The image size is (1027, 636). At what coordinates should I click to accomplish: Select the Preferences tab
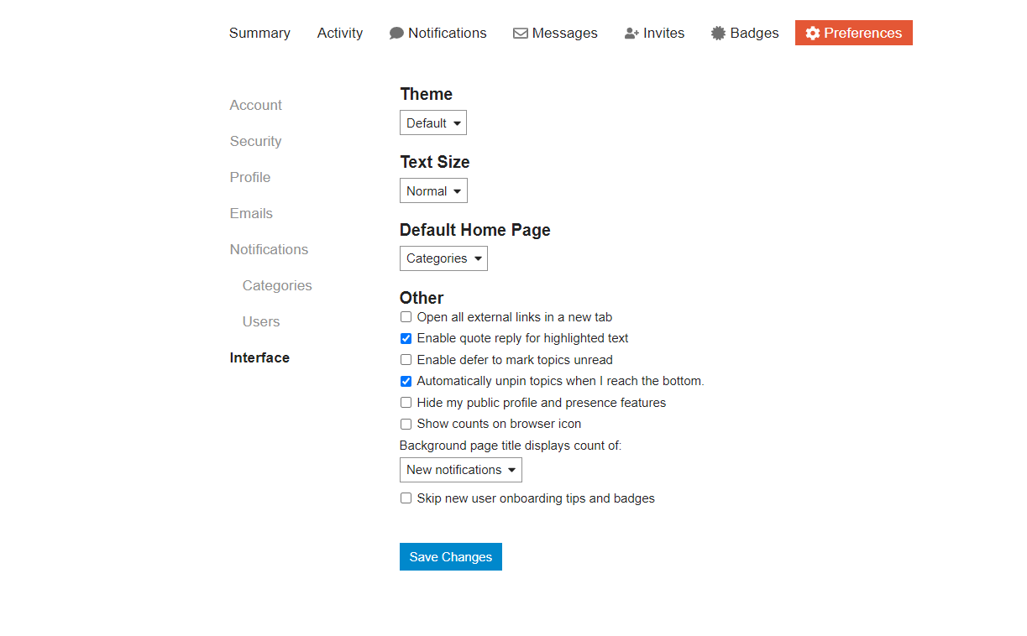[x=854, y=33]
